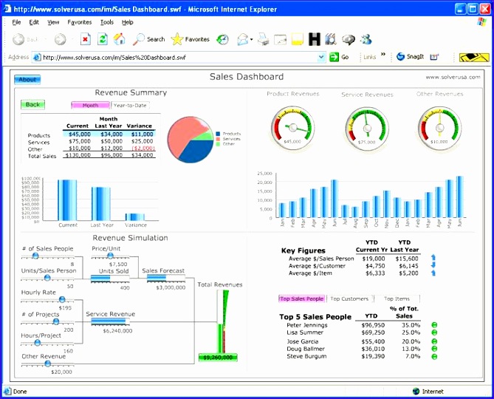The image size is (494, 399).
Task: Open the address bar dropdown arrow
Action: (321, 57)
